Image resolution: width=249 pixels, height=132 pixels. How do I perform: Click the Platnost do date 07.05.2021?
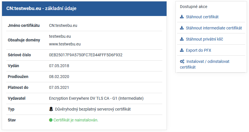point(59,87)
